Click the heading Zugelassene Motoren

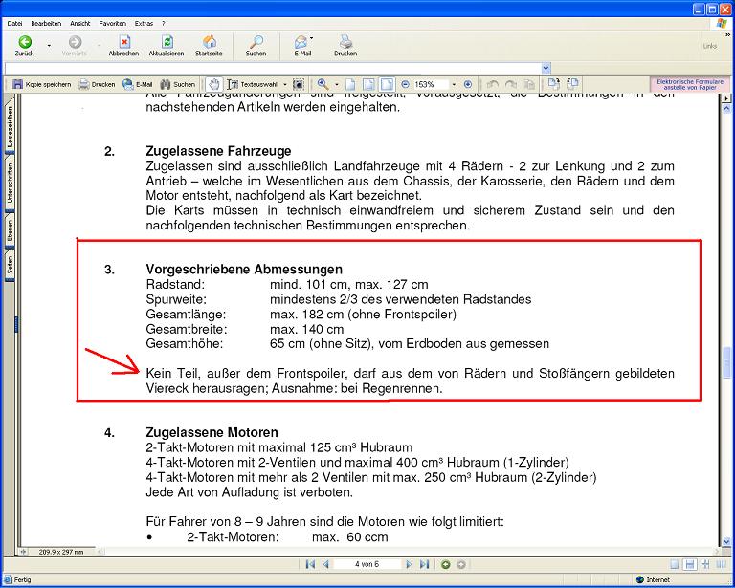pos(212,432)
